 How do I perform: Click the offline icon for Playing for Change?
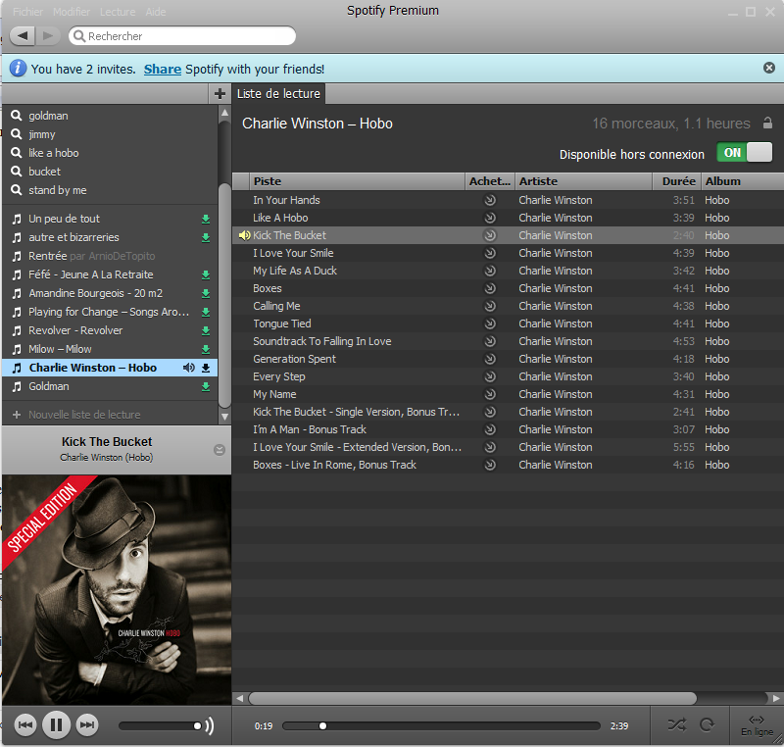pyautogui.click(x=206, y=312)
